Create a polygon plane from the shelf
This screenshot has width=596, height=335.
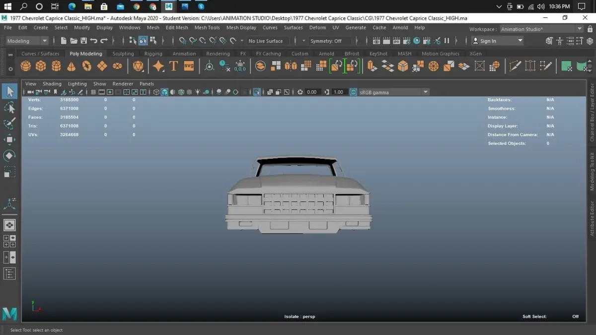click(x=102, y=66)
